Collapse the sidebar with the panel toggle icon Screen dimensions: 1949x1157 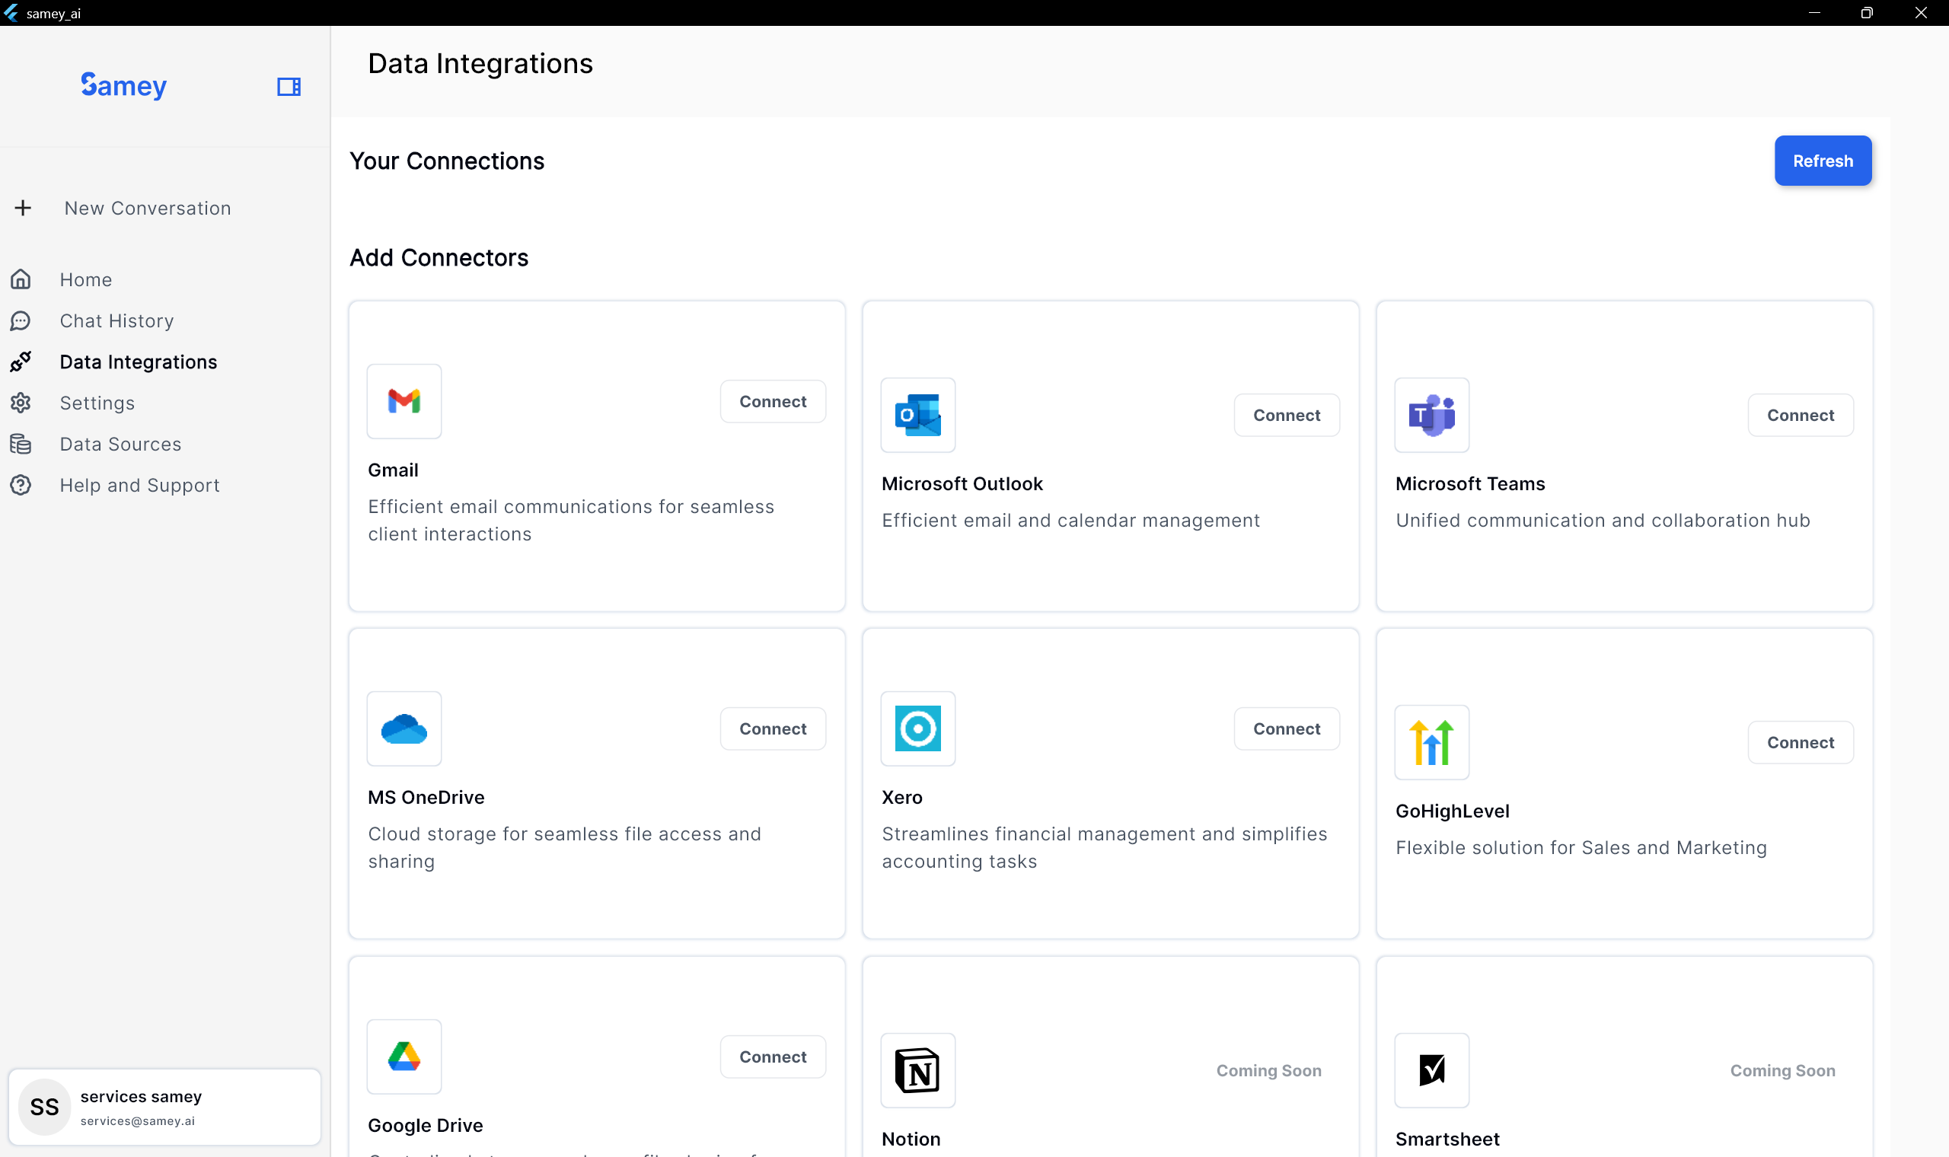289,87
